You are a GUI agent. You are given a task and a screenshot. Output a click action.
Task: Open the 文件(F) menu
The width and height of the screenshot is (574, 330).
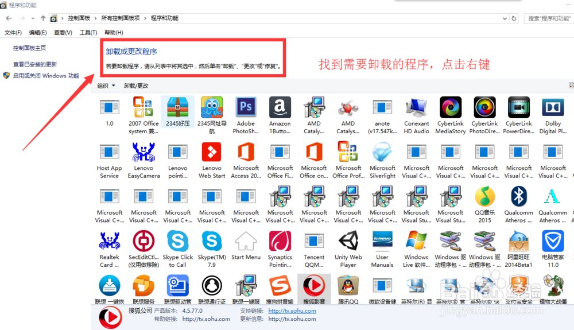pyautogui.click(x=13, y=33)
